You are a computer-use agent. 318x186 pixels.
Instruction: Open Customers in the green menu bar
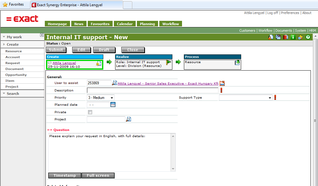coord(247,30)
